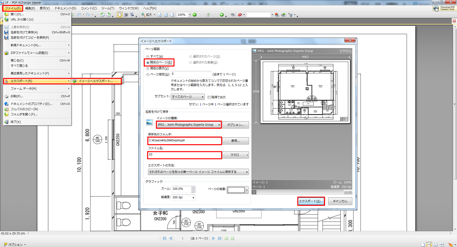
Task: Select ページ指定(G) radio button
Action: 148,74
